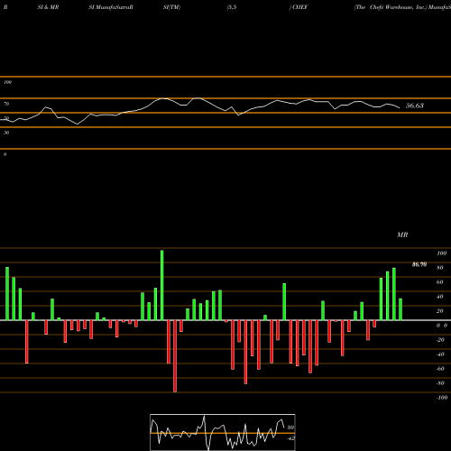Screen dimensions: 451x451
Task: Click the end point of the RSI line
Action: tap(400, 108)
